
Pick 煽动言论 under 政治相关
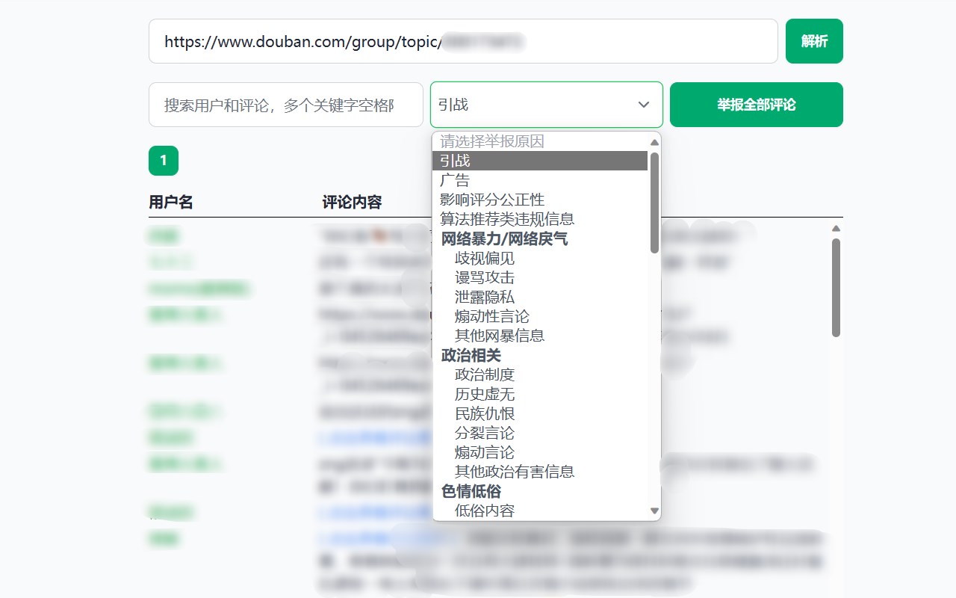coord(540,452)
